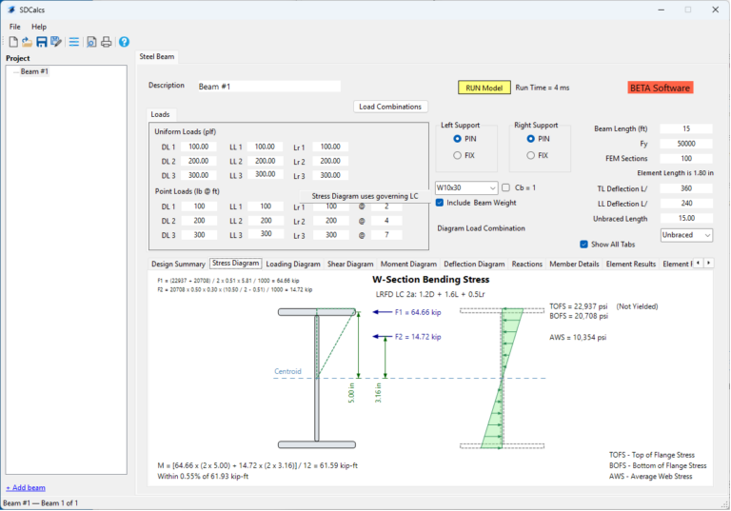Click the New file toolbar icon

(13, 42)
